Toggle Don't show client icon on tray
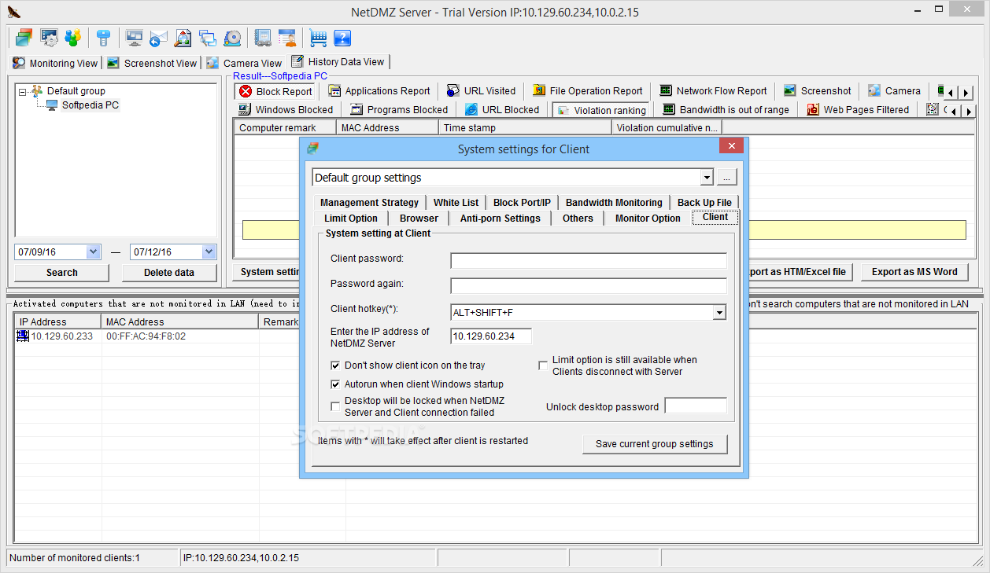The image size is (990, 573). (336, 365)
